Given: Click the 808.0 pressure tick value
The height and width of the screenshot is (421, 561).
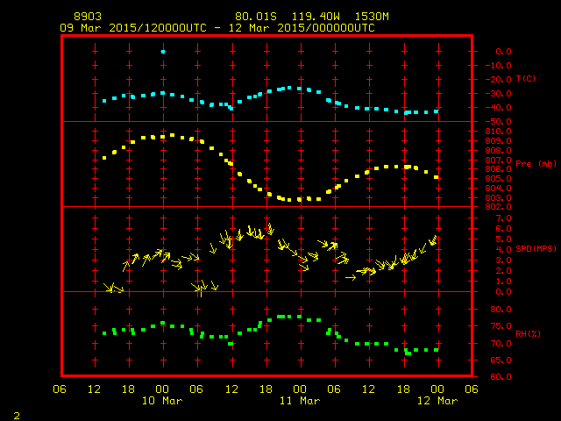Looking at the screenshot, I should (499, 150).
